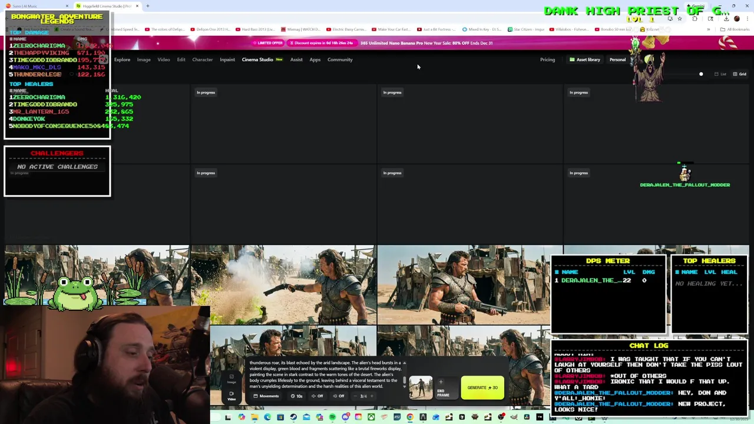Image resolution: width=754 pixels, height=424 pixels.
Task: Open Community in top navigation
Action: [340, 59]
